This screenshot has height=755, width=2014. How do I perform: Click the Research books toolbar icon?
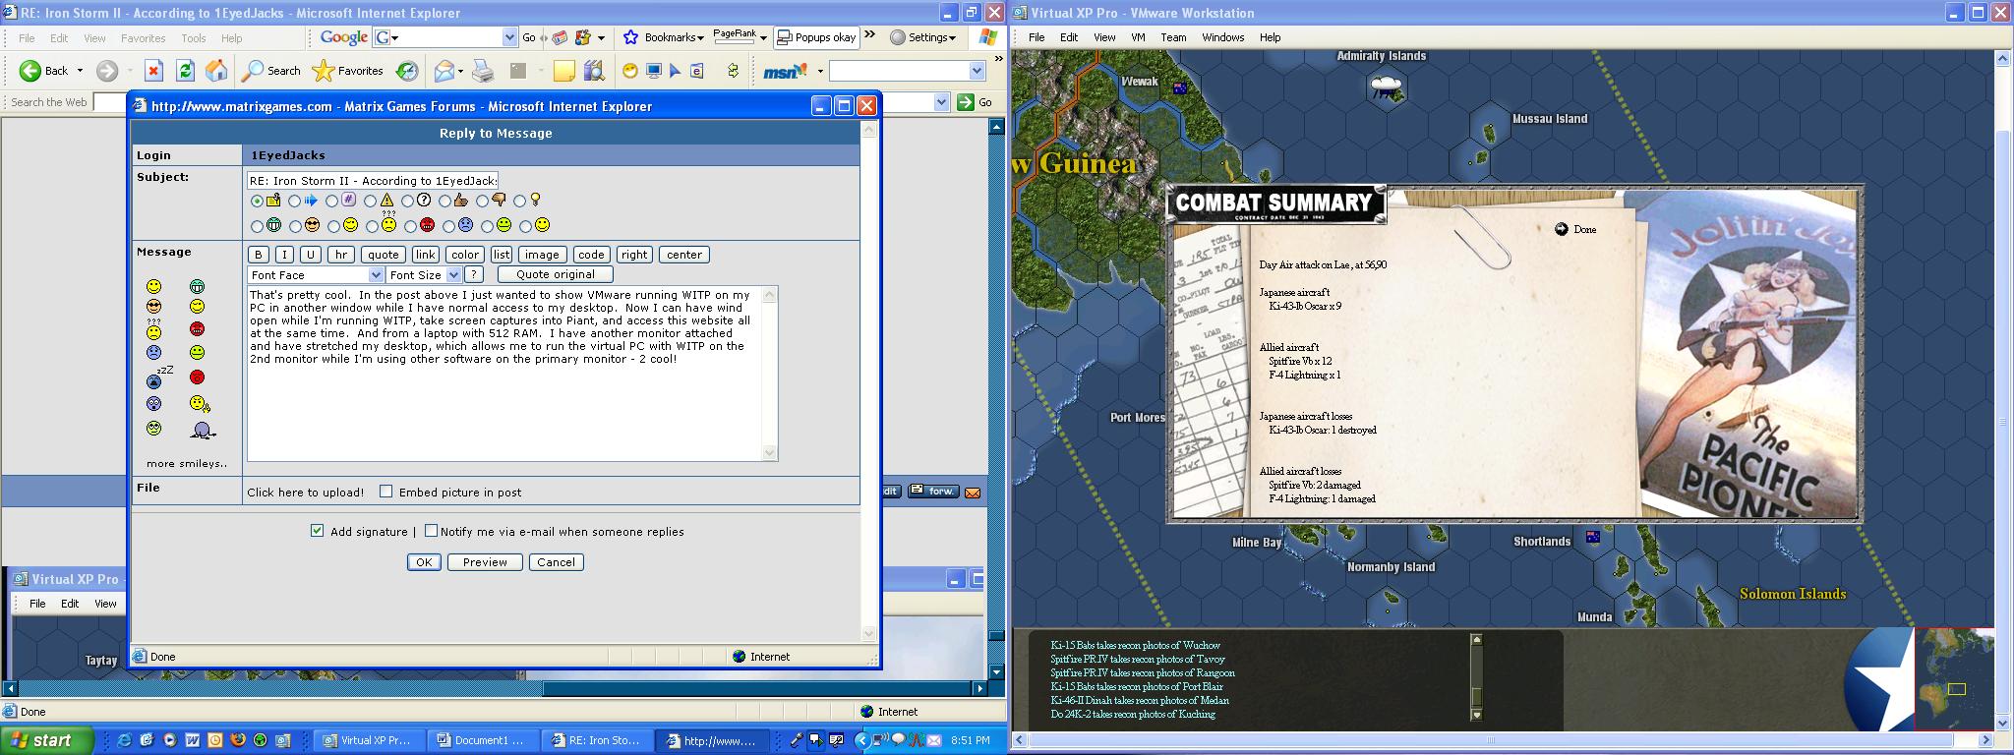[x=593, y=71]
